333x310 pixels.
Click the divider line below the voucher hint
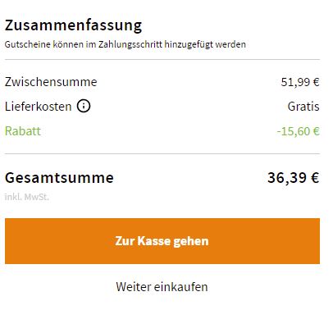click(x=162, y=59)
